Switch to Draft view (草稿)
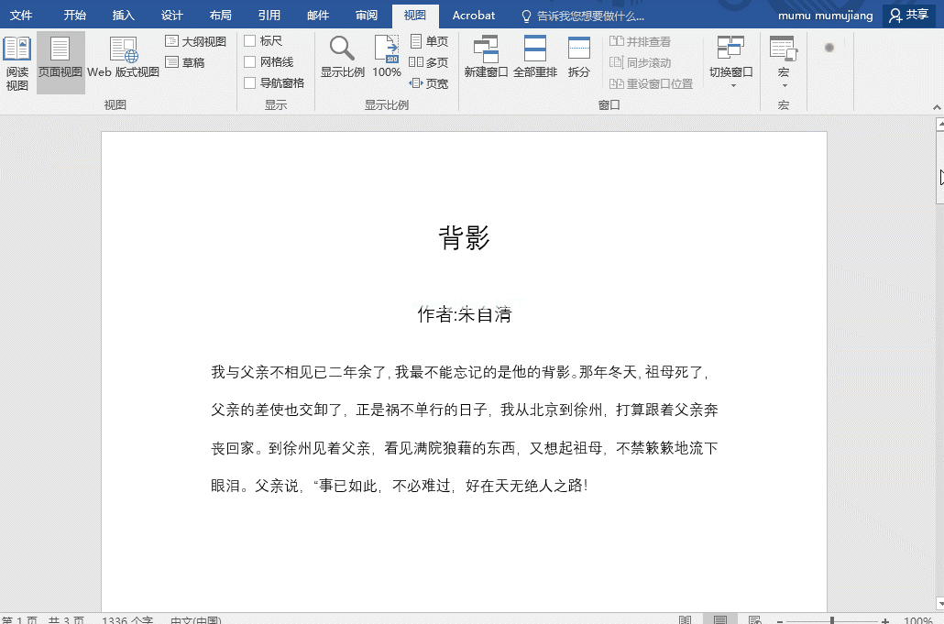This screenshot has width=944, height=624. 185,62
